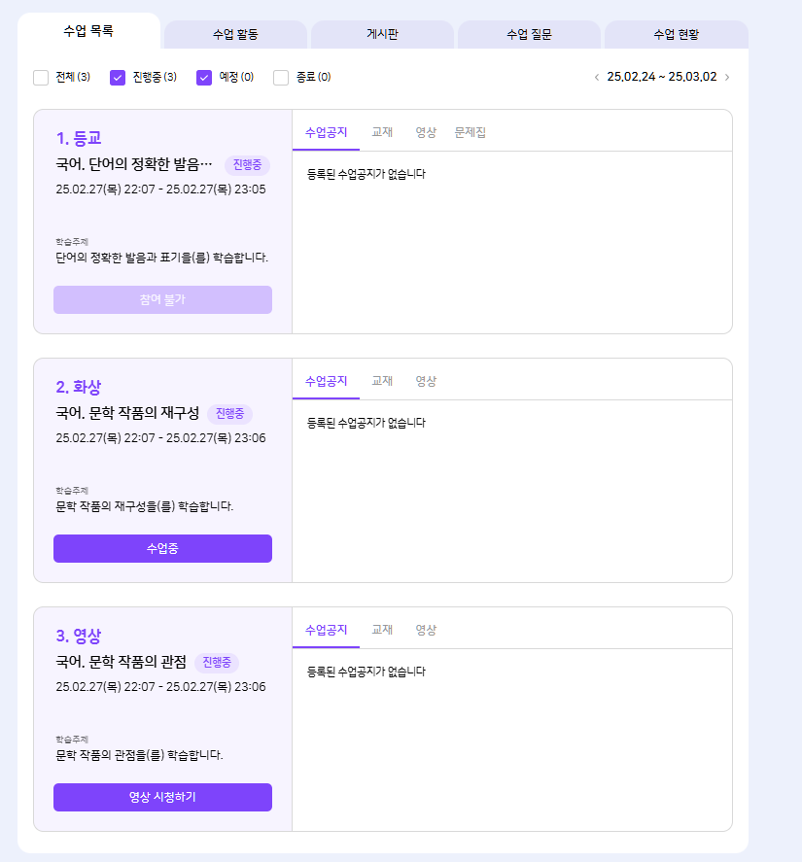
Task: Toggle the 전체 (3) checkbox
Action: (41, 78)
